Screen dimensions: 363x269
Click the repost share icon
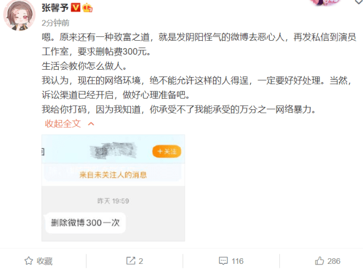click(131, 261)
